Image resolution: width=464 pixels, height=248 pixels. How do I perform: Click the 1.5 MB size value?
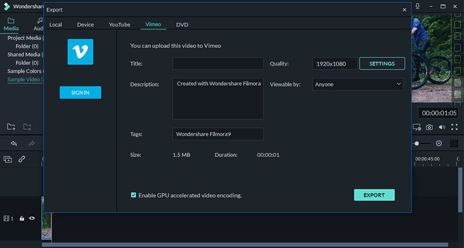point(182,155)
